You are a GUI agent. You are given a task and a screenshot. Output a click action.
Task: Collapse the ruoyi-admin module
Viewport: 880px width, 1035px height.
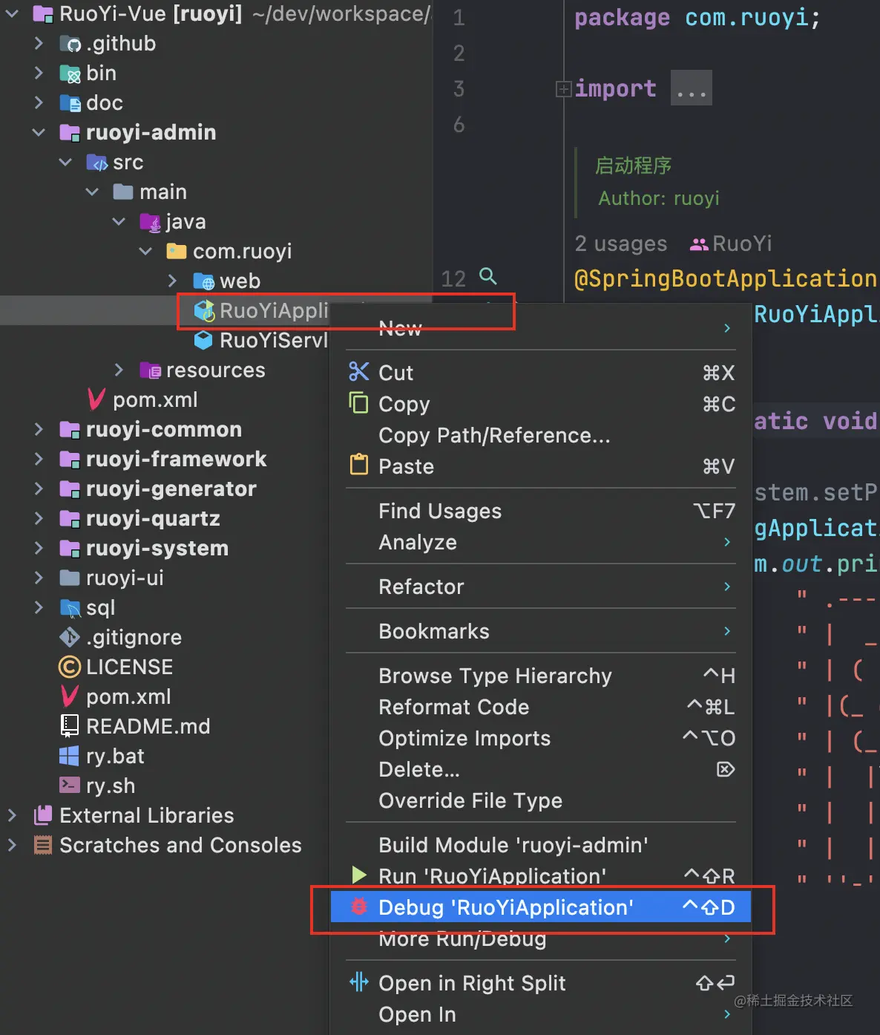point(39,132)
